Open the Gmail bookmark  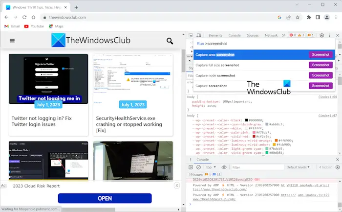(x=12, y=26)
